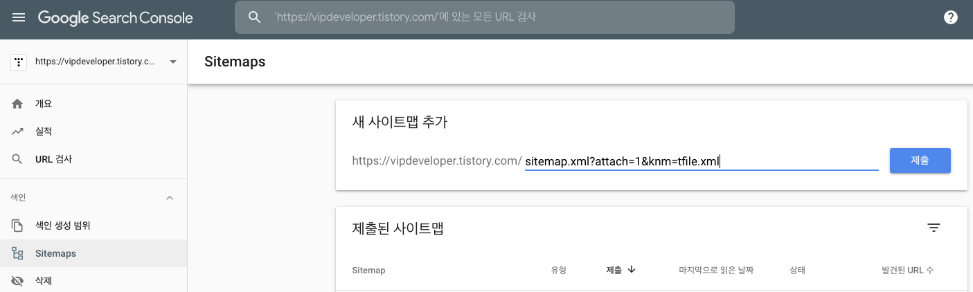Click into the sitemap URL input field
Viewport: 973px width, 292px height.
pyautogui.click(x=702, y=161)
